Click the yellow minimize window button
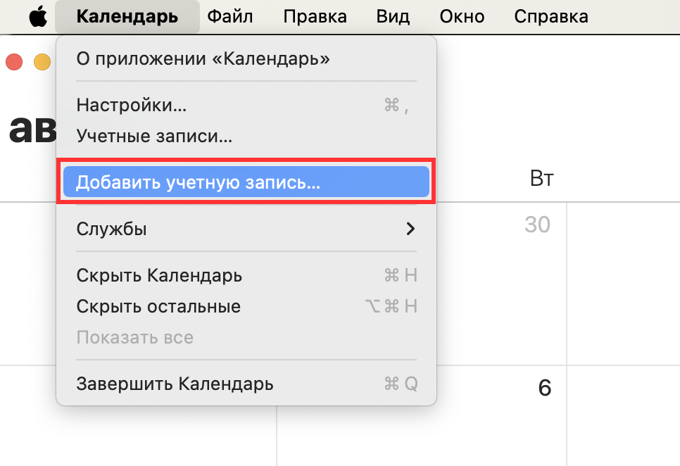The image size is (680, 466). [x=41, y=61]
